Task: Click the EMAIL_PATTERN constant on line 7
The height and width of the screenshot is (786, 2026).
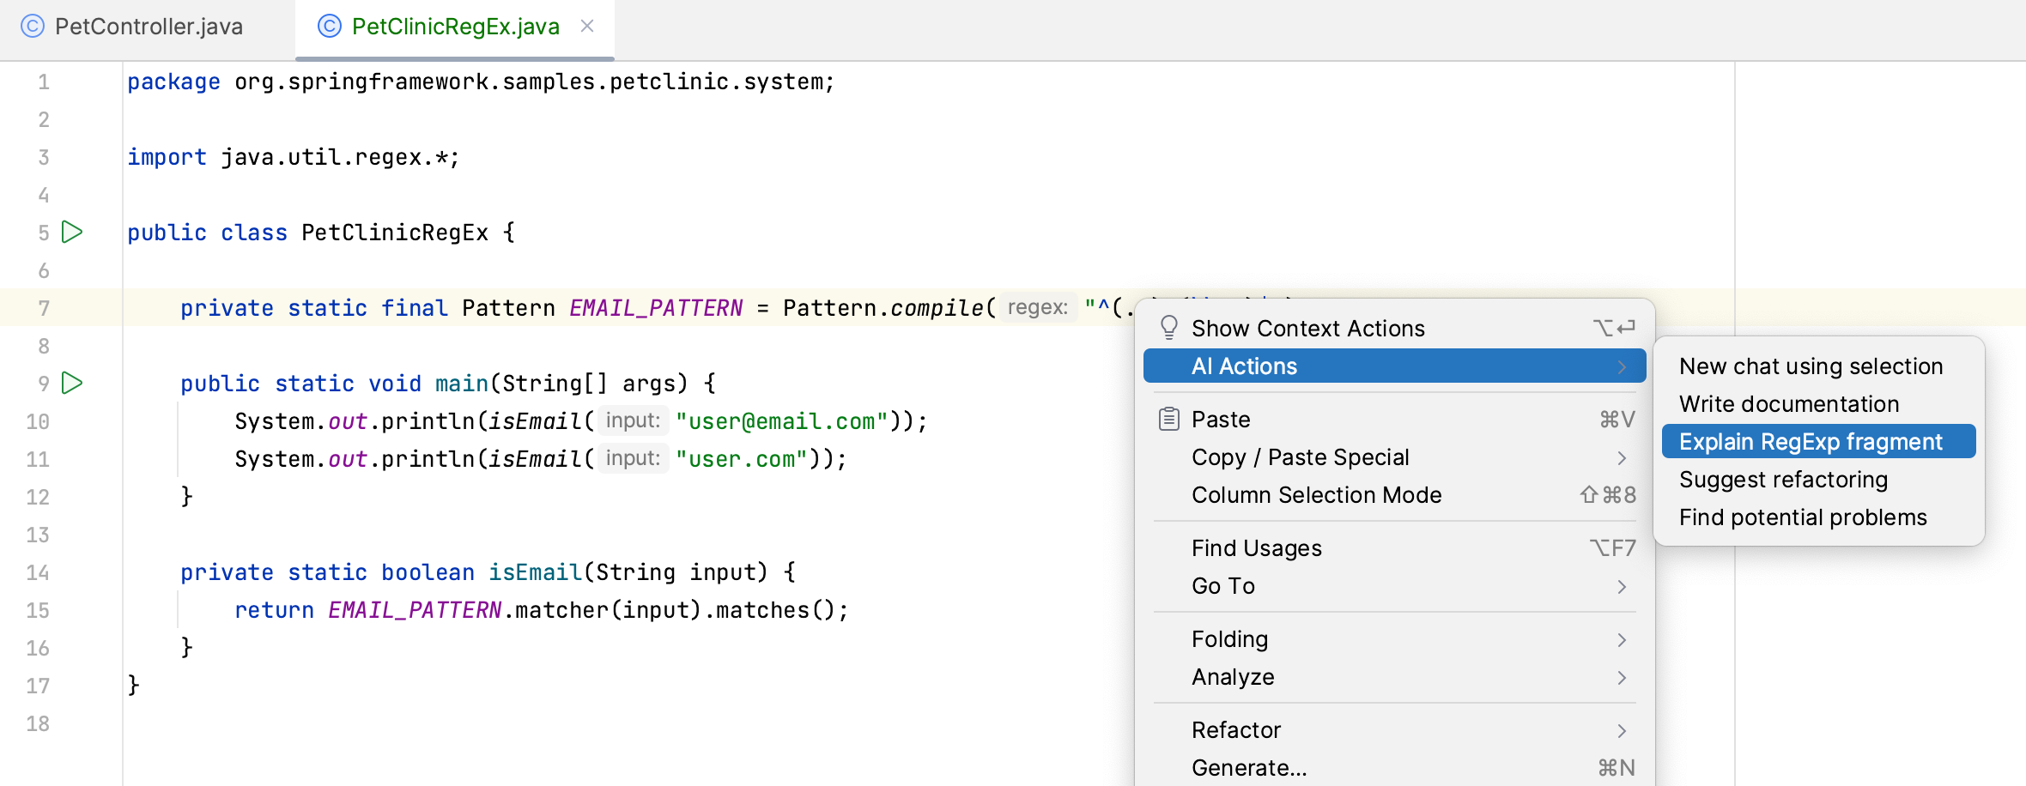Action: pyautogui.click(x=656, y=307)
